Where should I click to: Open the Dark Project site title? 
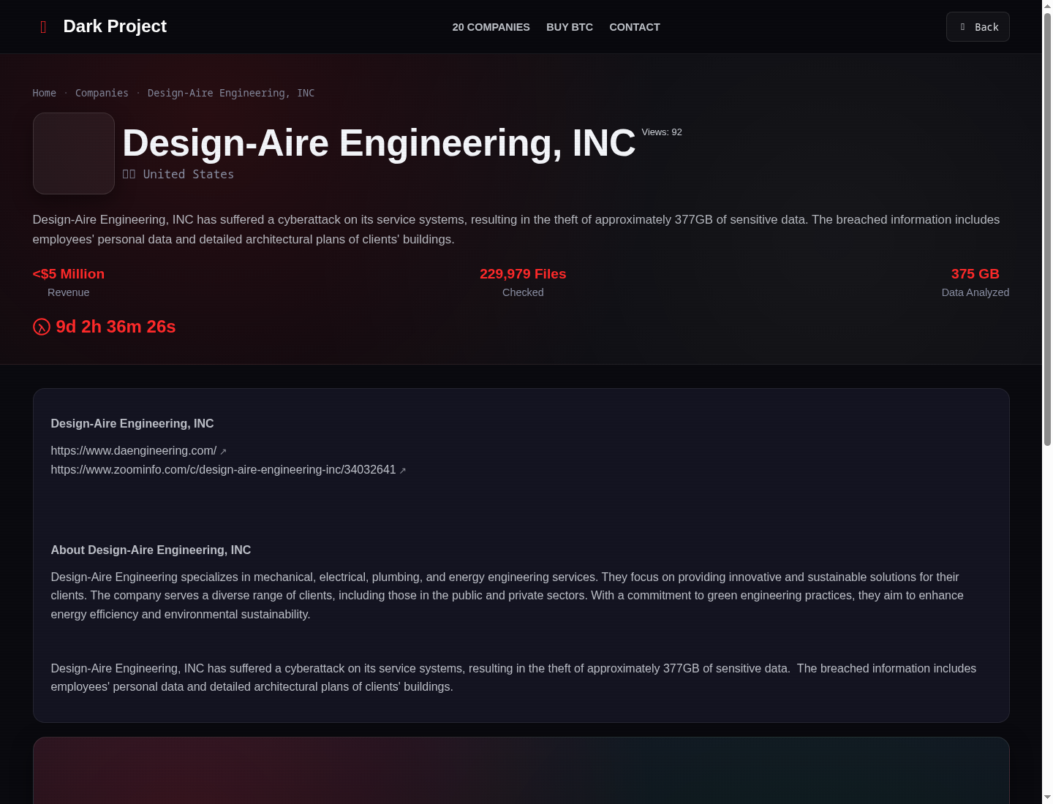[x=115, y=26]
